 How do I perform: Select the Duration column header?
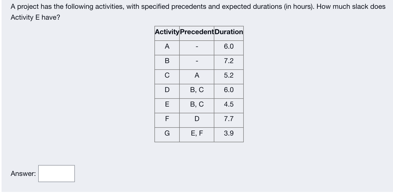pos(229,32)
